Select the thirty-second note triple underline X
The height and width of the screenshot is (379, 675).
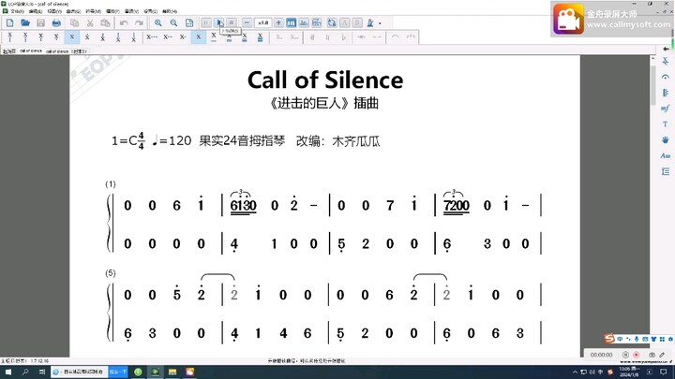coord(245,36)
